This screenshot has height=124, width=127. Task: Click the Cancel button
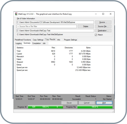pyautogui.click(x=87, y=103)
